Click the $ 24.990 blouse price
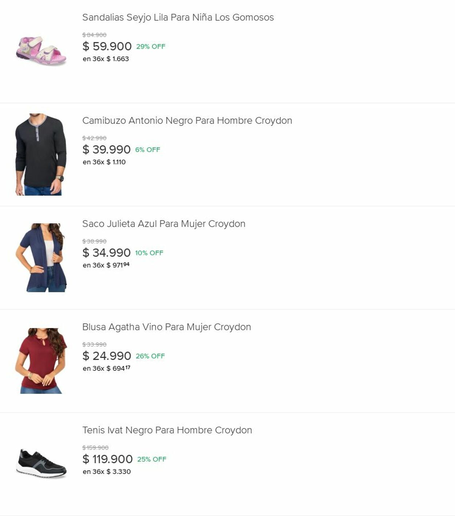Screen dimensions: 455x516 pos(107,356)
